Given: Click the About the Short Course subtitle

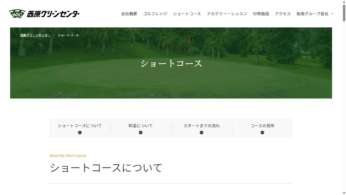Looking at the screenshot, I should pos(68,156).
